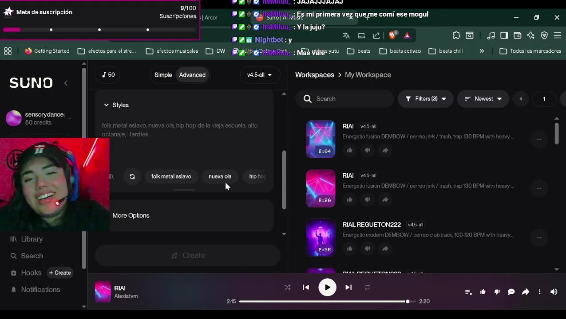Show hidden bookmarks overflow chevron
The height and width of the screenshot is (319, 566).
pos(482,51)
